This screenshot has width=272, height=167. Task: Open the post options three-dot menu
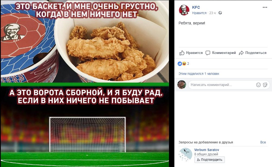(x=265, y=8)
